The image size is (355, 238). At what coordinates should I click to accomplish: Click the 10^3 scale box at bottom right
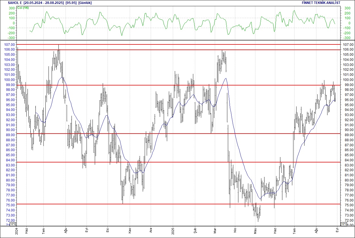click(x=344, y=224)
